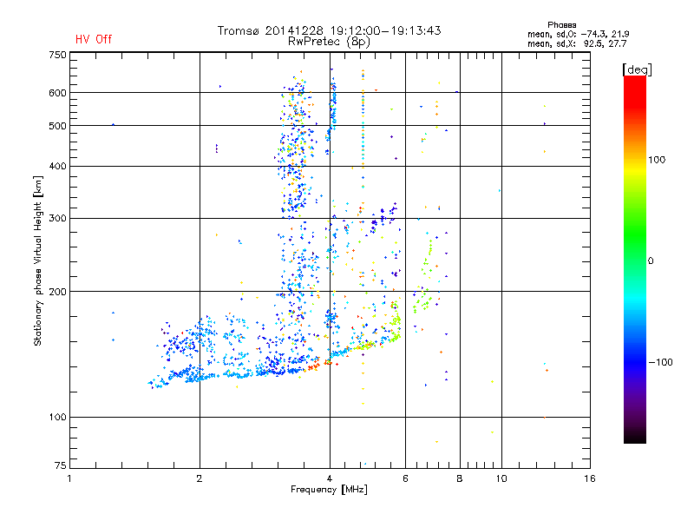Click the "16" frequency axis tick label
694x521 pixels.
(x=590, y=478)
